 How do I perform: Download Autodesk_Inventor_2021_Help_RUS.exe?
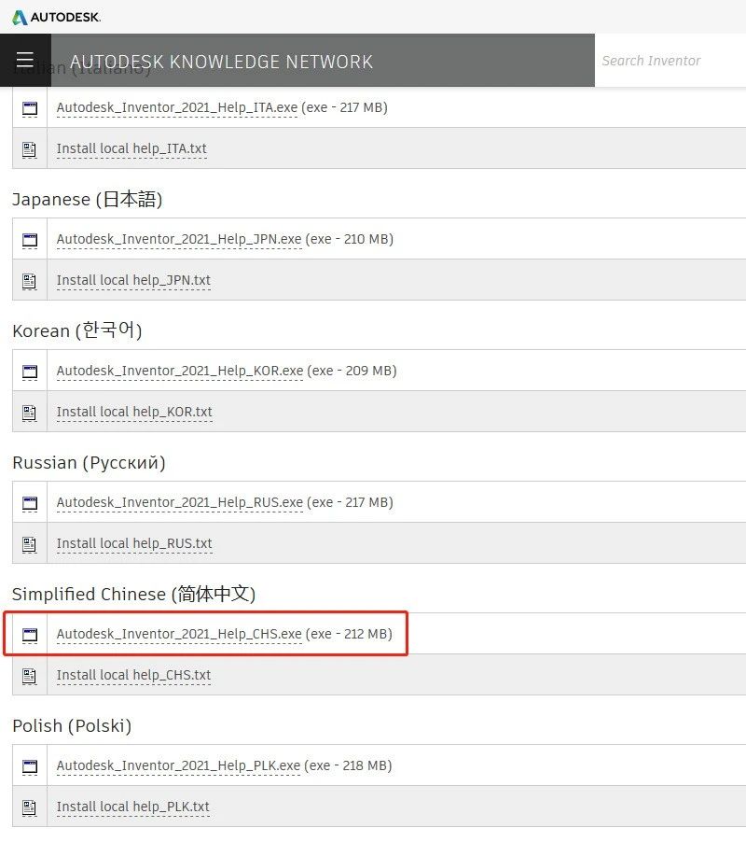180,502
